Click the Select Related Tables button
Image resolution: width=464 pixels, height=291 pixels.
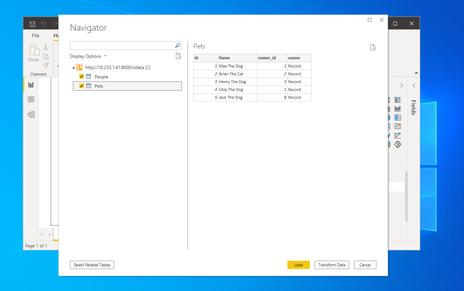(92, 265)
